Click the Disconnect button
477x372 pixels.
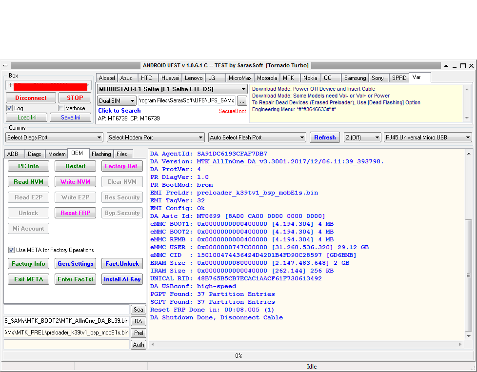click(x=31, y=98)
